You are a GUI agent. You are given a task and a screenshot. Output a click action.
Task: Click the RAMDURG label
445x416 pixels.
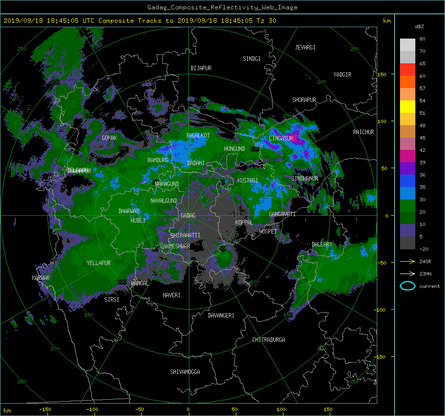(158, 160)
